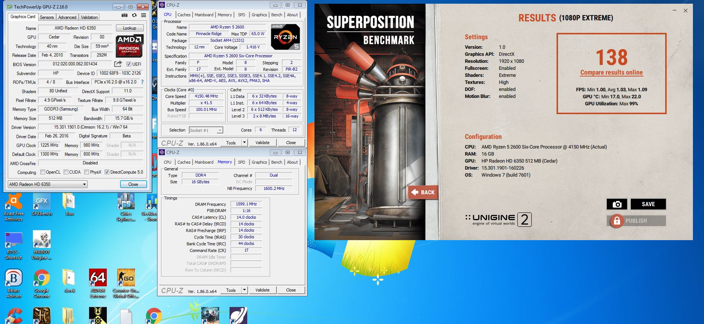Open the Socket #1 selection dropdown in CPU-Z

[x=206, y=130]
